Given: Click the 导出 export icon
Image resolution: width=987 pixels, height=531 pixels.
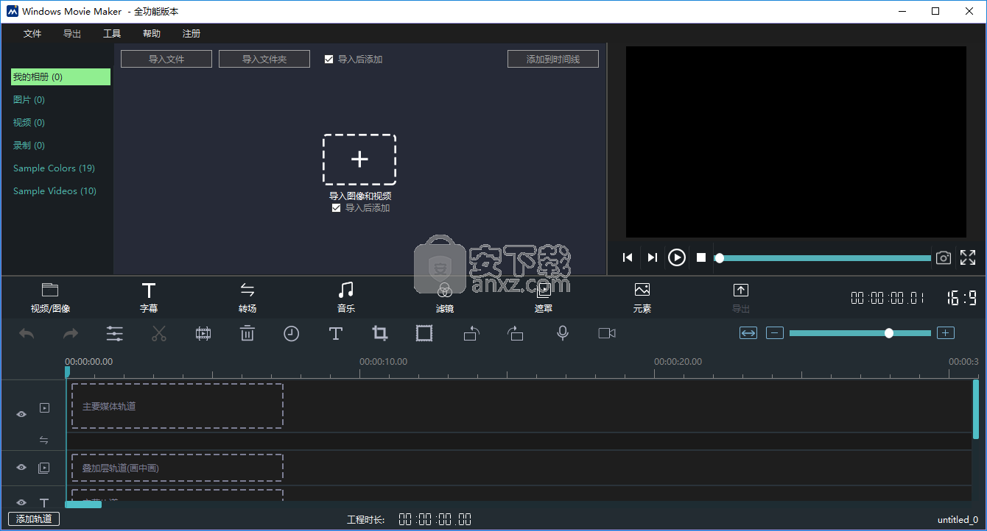Looking at the screenshot, I should pos(741,298).
